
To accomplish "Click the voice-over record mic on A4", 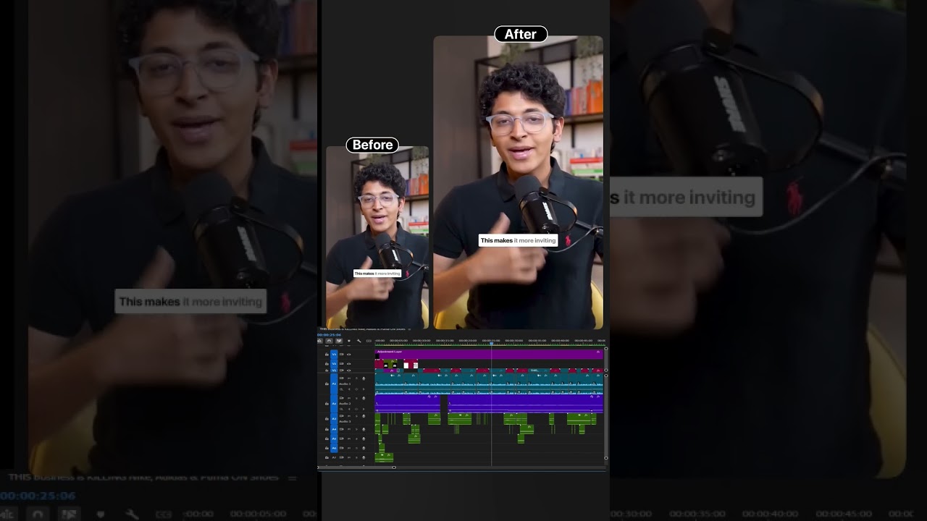I will 364,429.
